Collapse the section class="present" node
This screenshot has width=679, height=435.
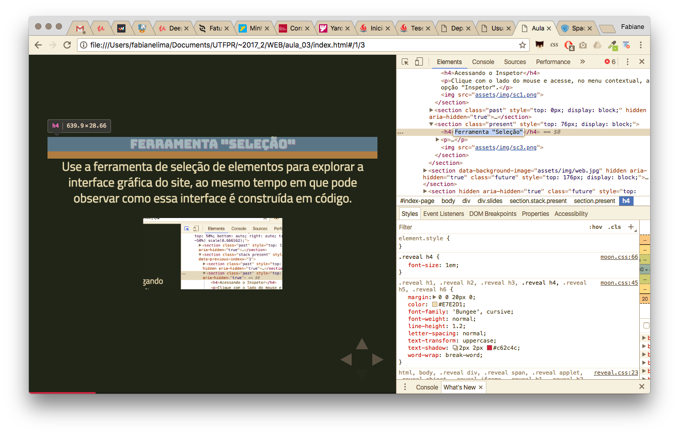[x=432, y=125]
